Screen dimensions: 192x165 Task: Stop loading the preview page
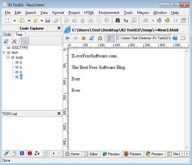[84, 38]
